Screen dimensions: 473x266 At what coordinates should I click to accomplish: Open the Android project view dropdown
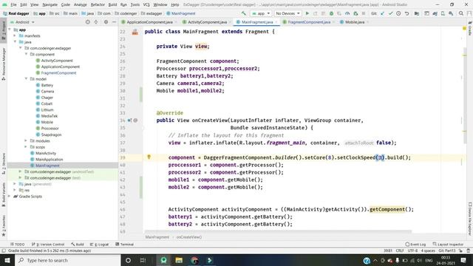point(23,22)
